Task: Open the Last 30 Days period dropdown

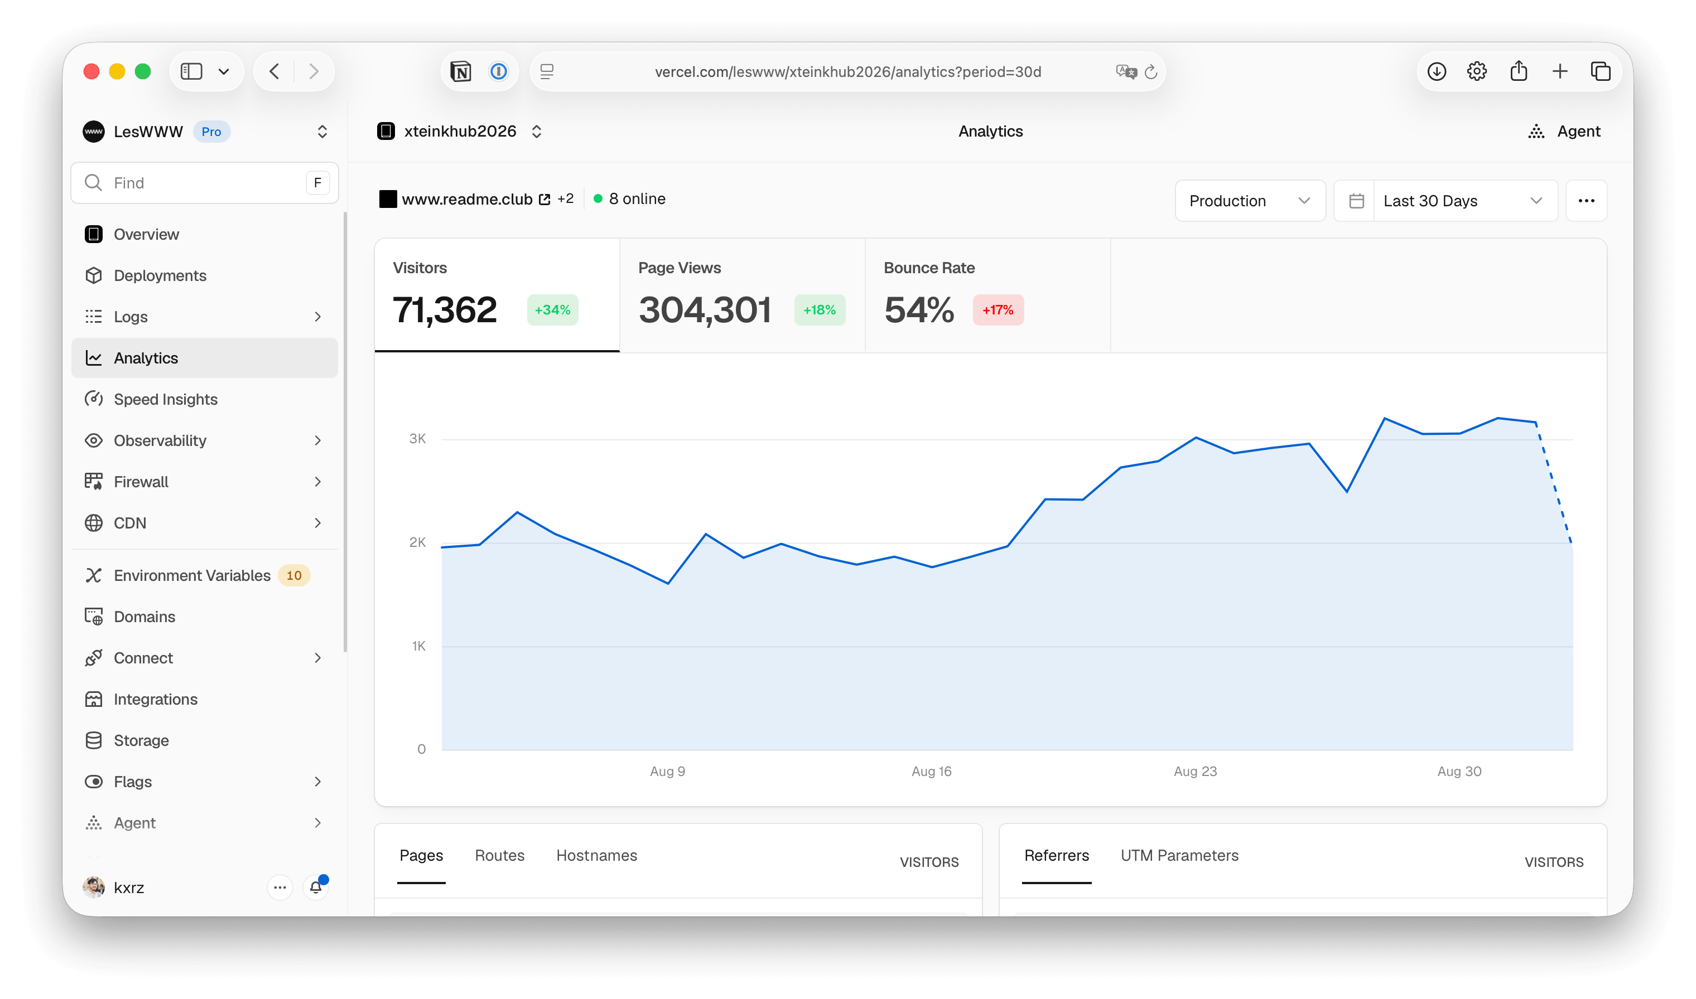Action: point(1446,201)
